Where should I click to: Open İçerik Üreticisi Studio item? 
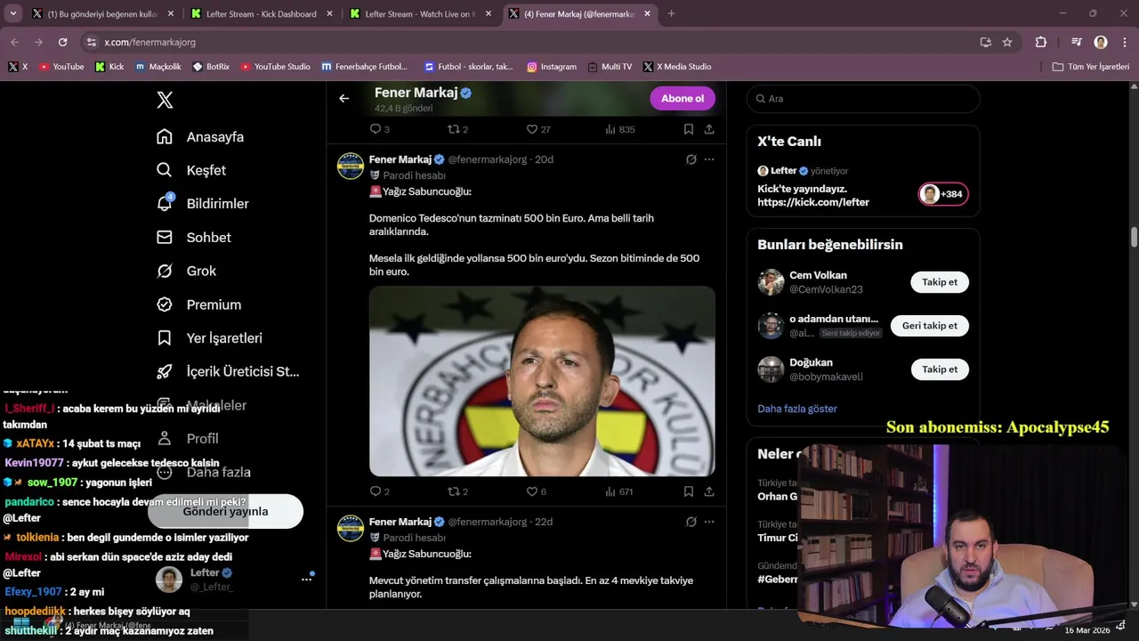[228, 371]
